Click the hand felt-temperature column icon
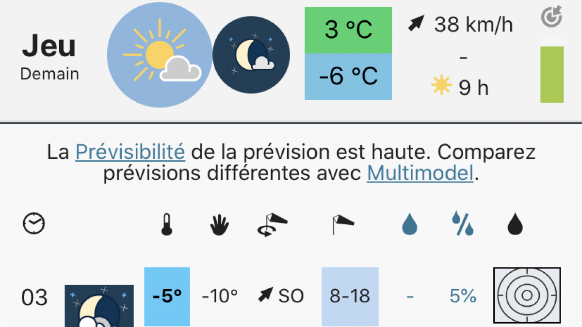The height and width of the screenshot is (327, 582). (220, 225)
